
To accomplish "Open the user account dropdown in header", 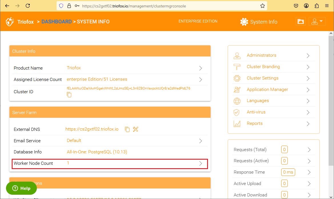I will (317, 21).
